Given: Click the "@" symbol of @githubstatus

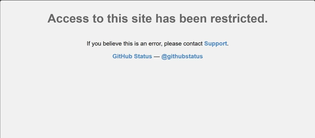Looking at the screenshot, I should pyautogui.click(x=164, y=56).
